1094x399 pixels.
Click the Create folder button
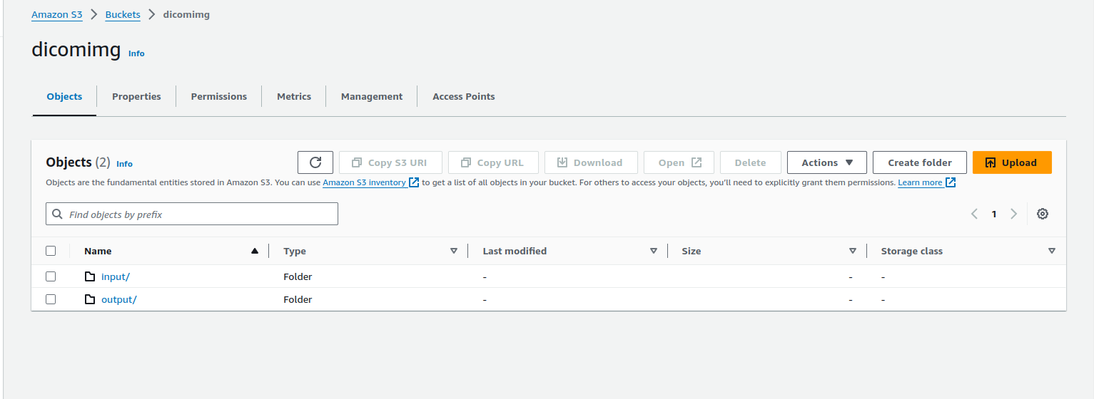click(920, 162)
